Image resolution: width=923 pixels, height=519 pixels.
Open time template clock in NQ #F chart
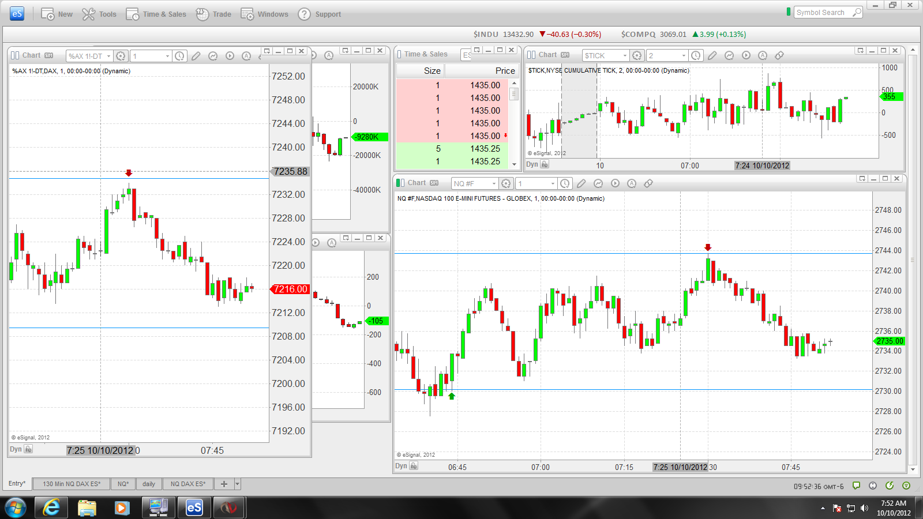point(565,183)
